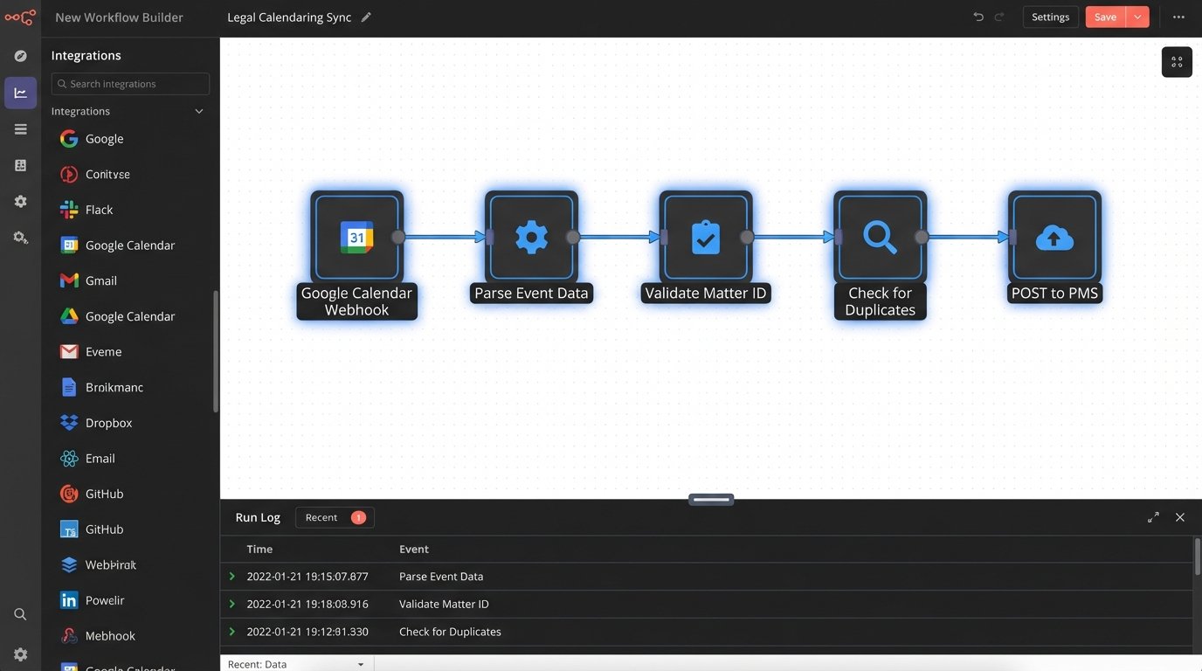Save the Legal Calendaring Sync workflow

tap(1104, 16)
